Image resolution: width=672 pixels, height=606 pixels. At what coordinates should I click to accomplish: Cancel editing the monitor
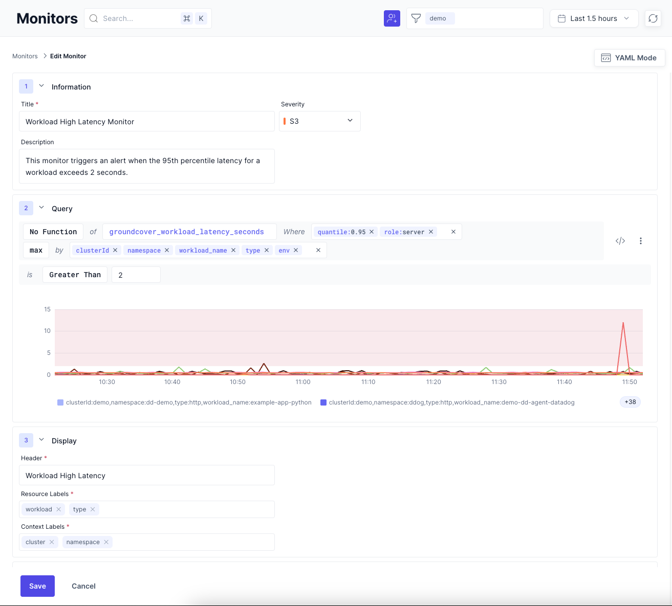83,586
